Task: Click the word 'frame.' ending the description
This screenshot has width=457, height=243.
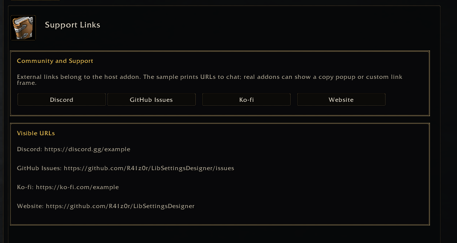Action: (x=26, y=83)
